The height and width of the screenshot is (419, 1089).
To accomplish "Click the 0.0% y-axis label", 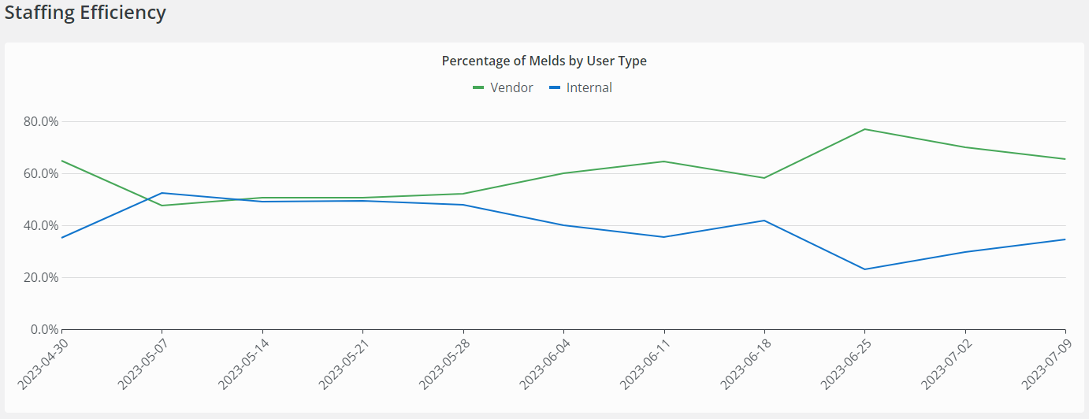I will point(44,329).
